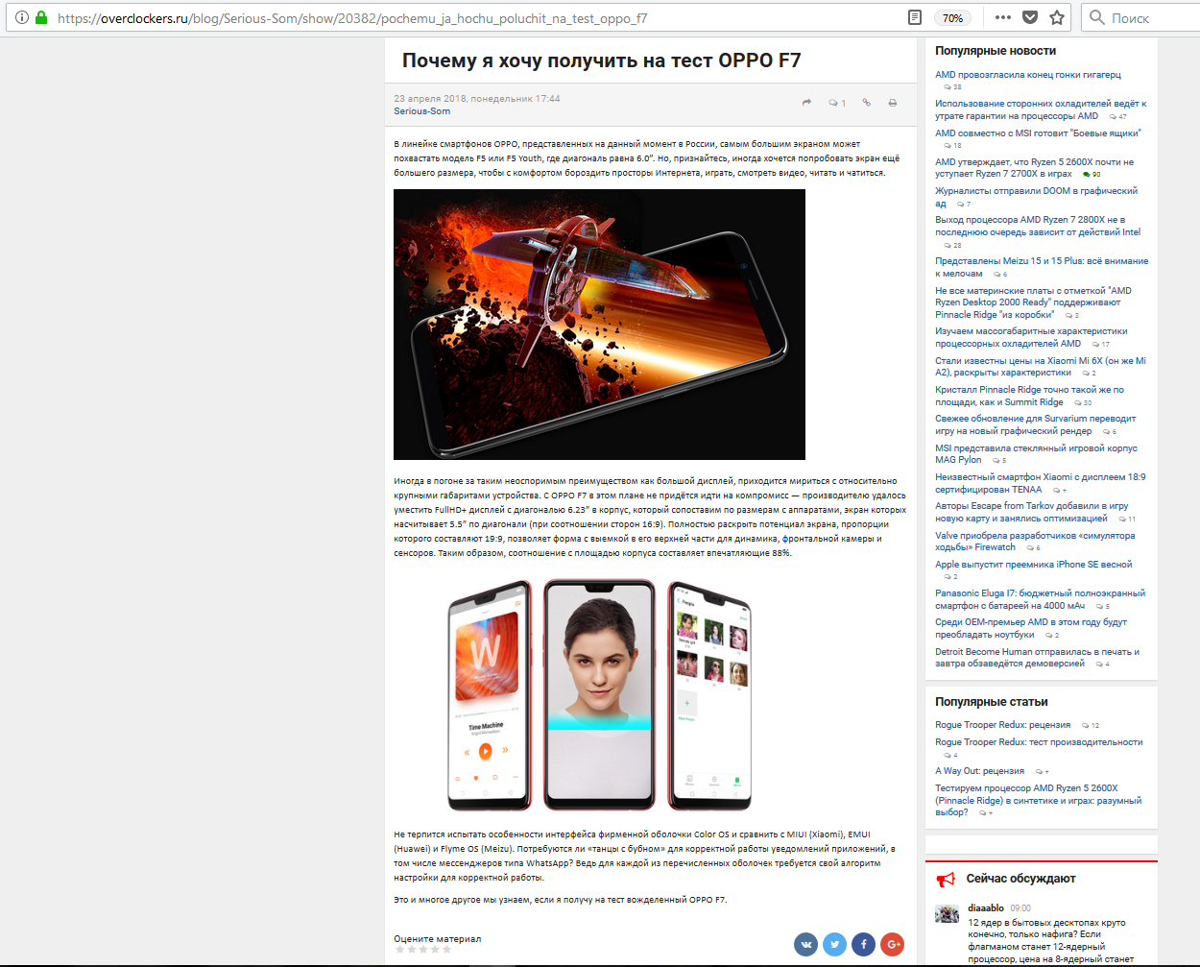Viewport: 1200px width, 967px height.
Task: Click the share arrow icon under the title
Action: point(806,102)
